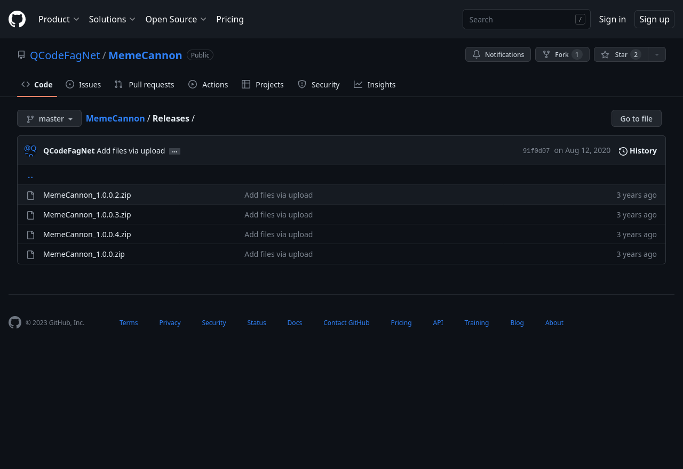Screen dimensions: 683x469
Task: Fork the MemeCannon repository
Action: tap(562, 54)
